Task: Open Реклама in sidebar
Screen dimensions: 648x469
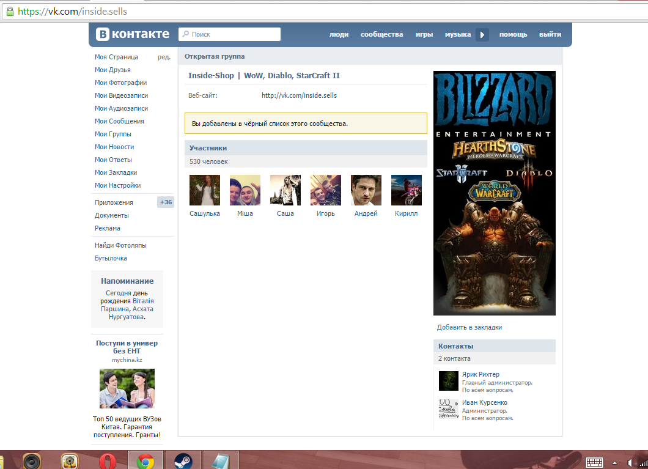Action: click(x=108, y=228)
